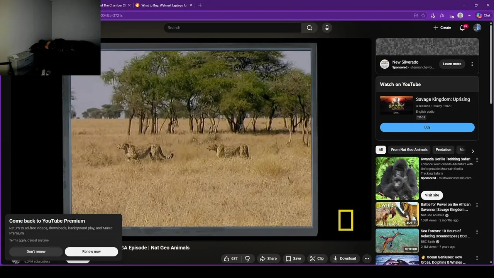The image size is (494, 278).
Task: Open a new browser tab
Action: click(x=200, y=5)
